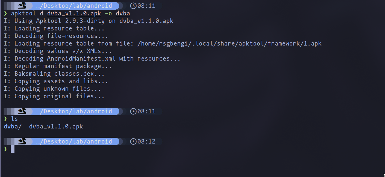Click the path segment in the last prompt
Screen dimensions: 385x177
[x=74, y=141]
